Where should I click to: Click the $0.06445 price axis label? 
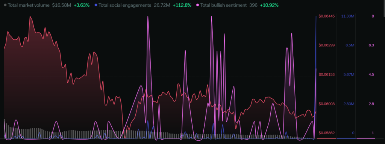[x=327, y=16]
